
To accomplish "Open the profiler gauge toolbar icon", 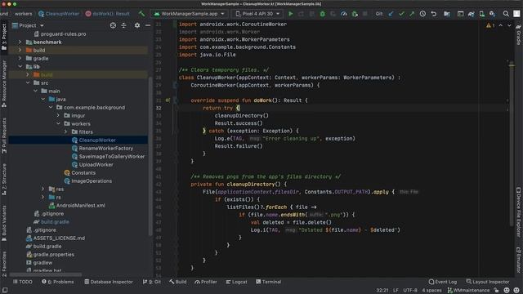I will coord(343,14).
